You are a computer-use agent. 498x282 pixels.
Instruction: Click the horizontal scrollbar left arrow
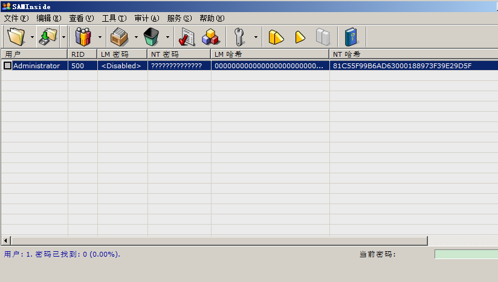(5, 240)
